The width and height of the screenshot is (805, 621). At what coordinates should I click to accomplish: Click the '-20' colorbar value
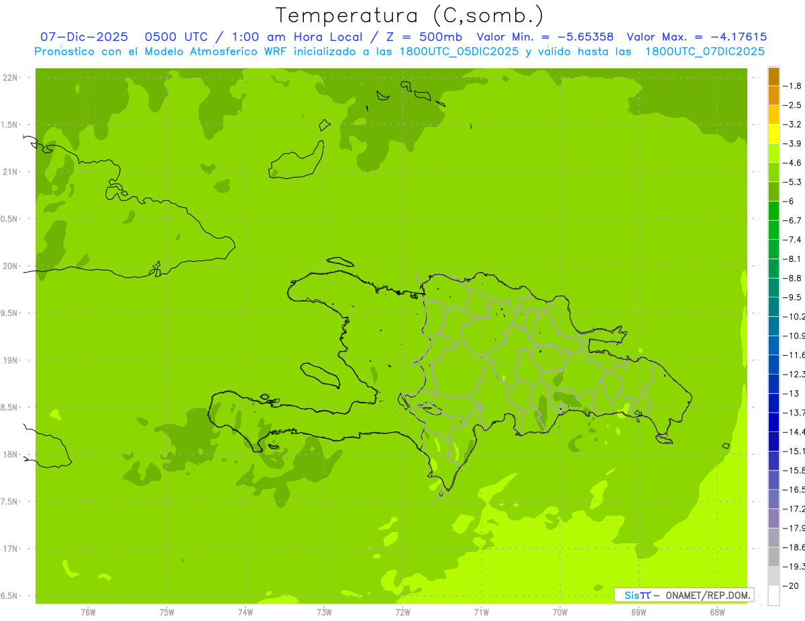click(x=792, y=585)
